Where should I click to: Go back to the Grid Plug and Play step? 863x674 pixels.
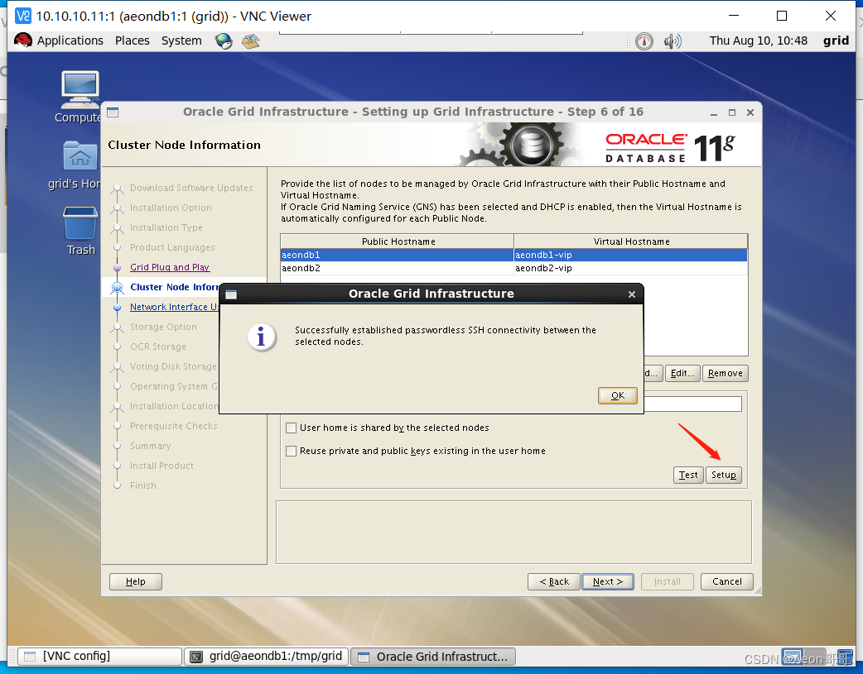tap(169, 267)
